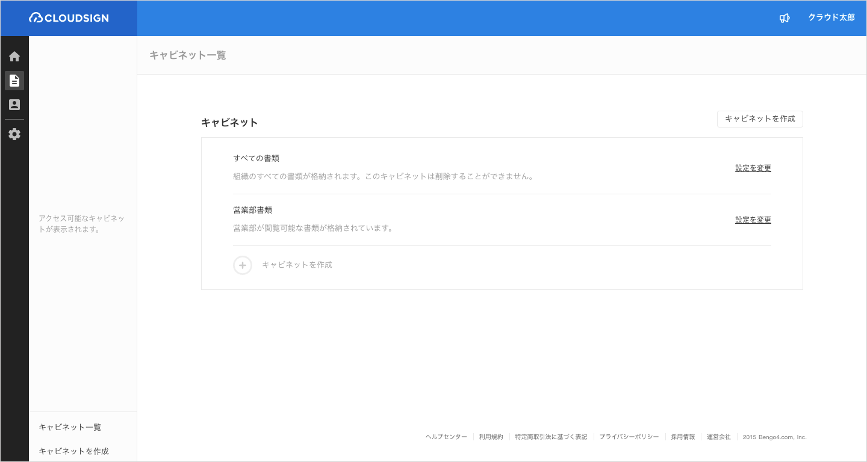Open the contacts icon in the sidebar

point(14,105)
